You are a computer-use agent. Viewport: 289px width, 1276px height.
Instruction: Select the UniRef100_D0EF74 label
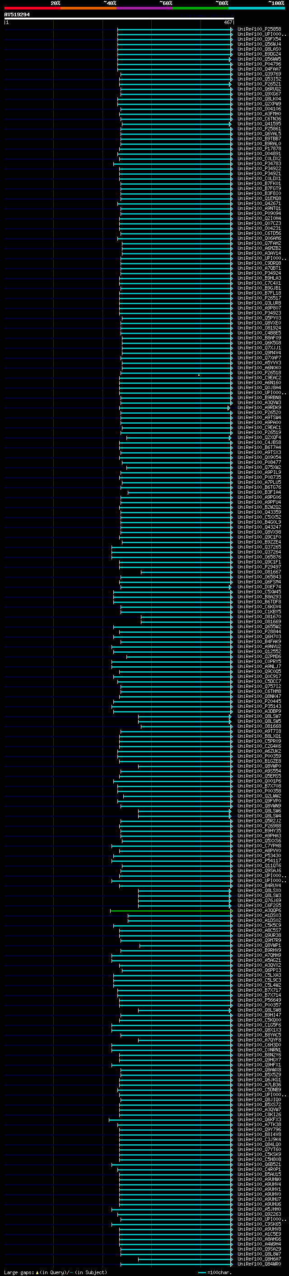pos(259,587)
